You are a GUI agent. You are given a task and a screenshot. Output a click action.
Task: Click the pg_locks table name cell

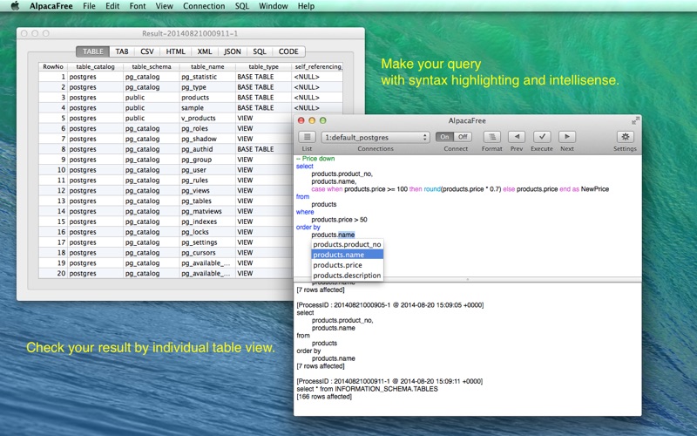[207, 232]
